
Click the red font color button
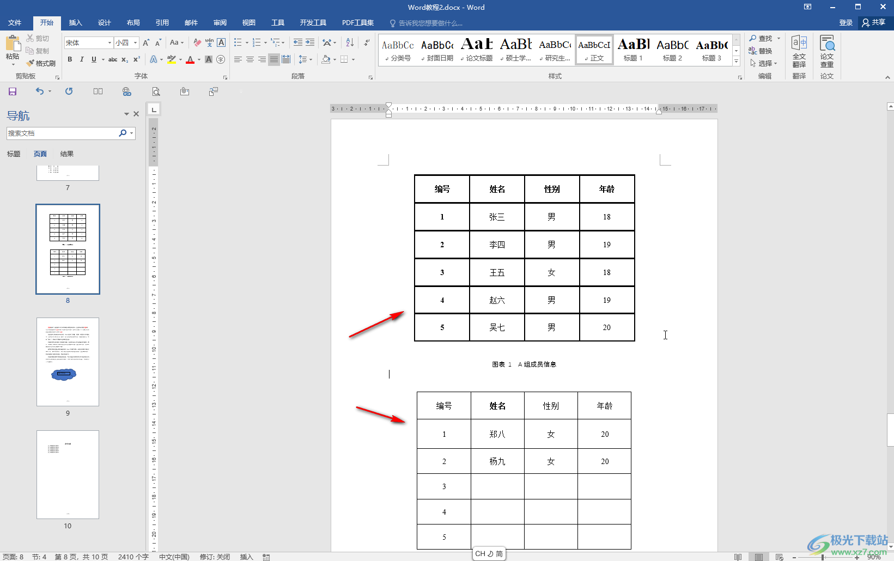190,59
